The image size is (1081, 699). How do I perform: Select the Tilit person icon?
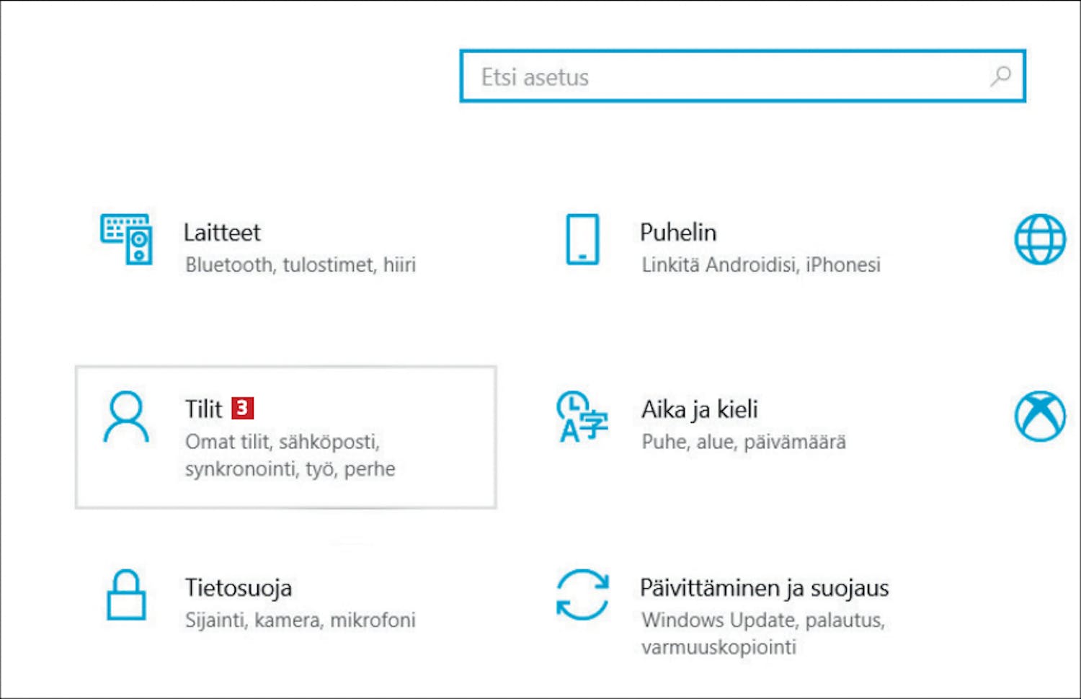[x=126, y=417]
